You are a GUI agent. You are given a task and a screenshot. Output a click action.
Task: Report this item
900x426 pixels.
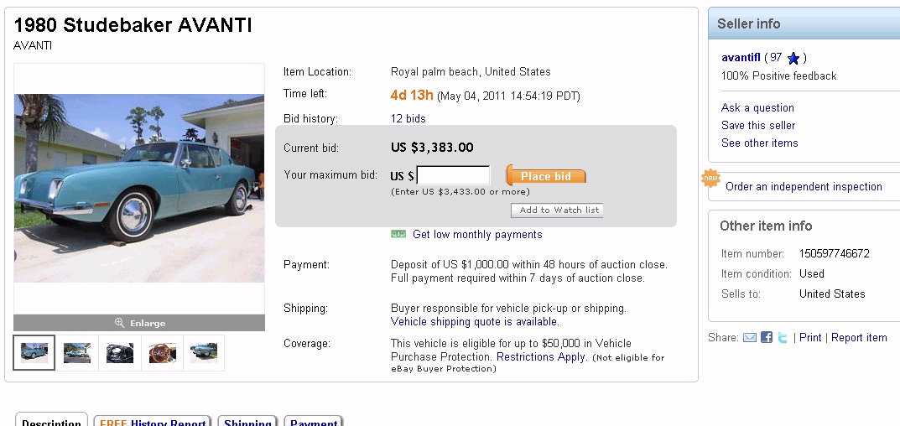point(859,337)
